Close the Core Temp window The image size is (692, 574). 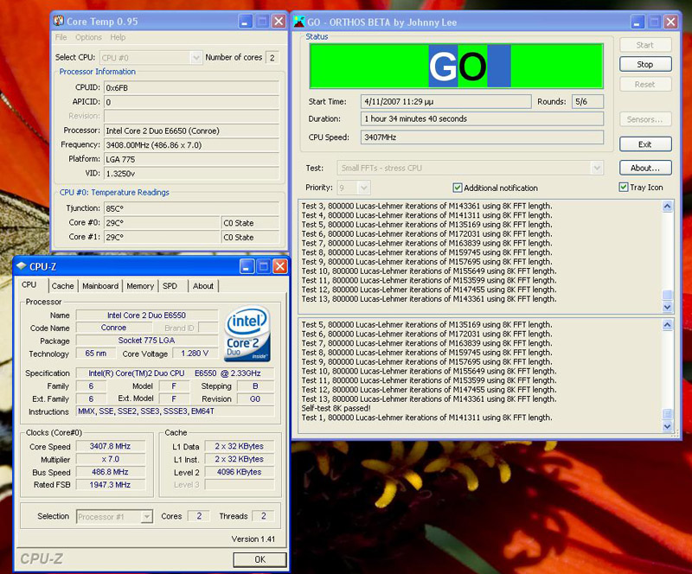[x=279, y=21]
